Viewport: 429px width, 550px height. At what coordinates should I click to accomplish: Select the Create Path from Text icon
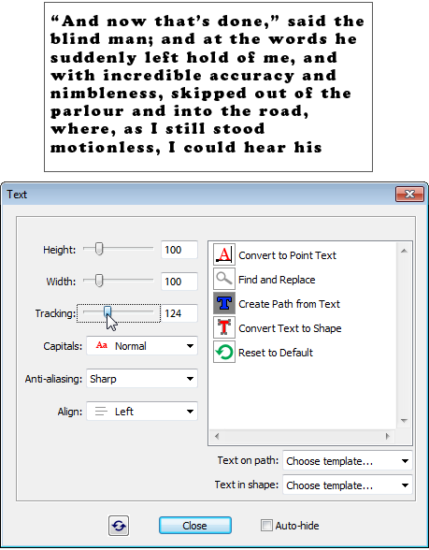coord(224,303)
